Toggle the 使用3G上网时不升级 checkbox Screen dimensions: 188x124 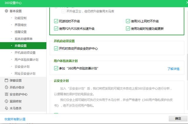pos(128,21)
